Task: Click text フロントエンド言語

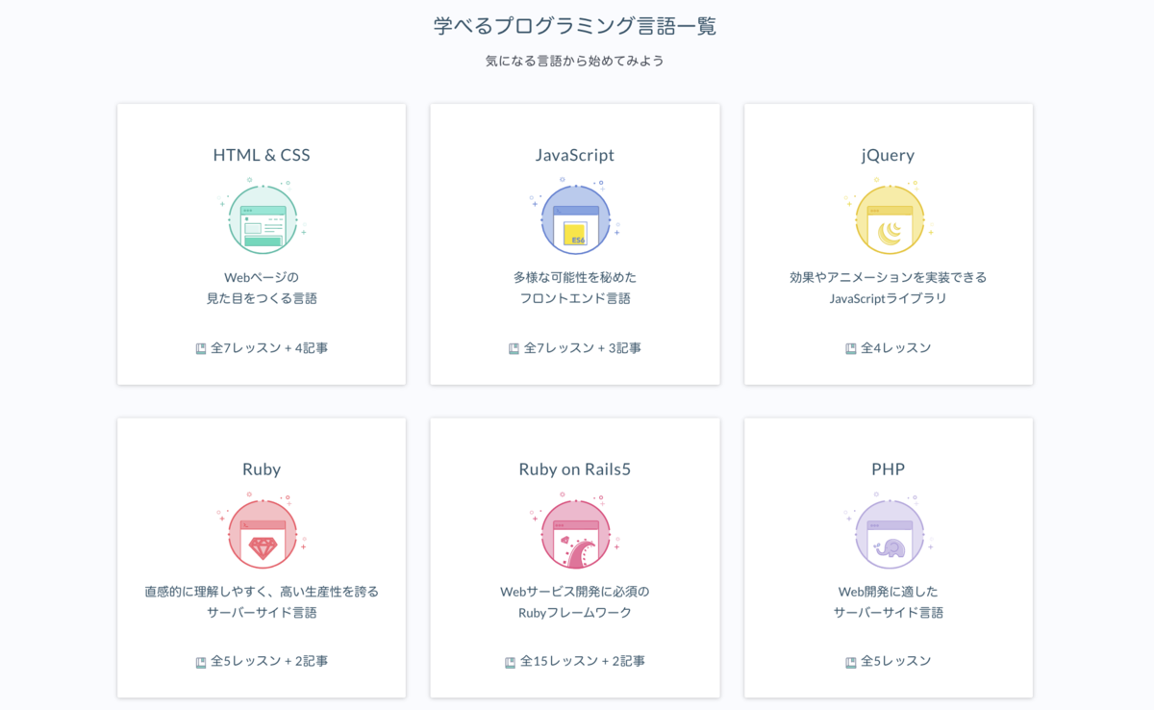Action: pos(575,298)
